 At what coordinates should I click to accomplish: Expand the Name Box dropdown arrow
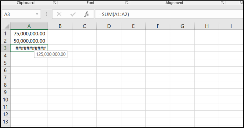(37, 14)
